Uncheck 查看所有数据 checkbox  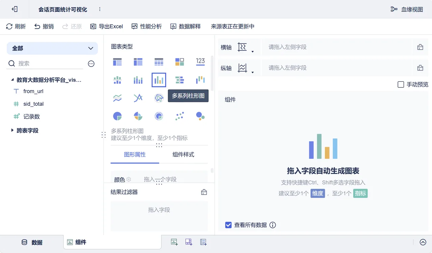pos(228,225)
